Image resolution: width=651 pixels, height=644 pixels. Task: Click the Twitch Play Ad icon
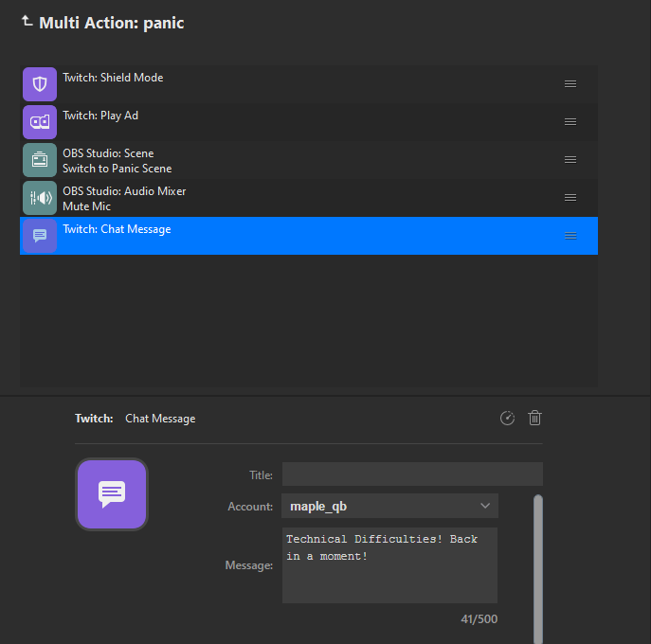(x=40, y=122)
